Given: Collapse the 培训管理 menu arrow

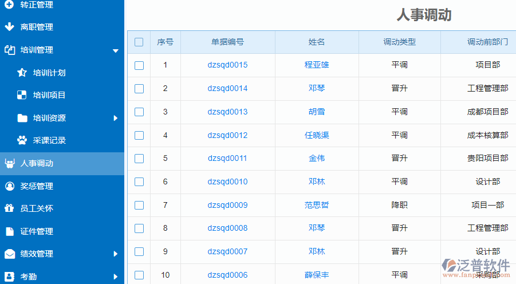Looking at the screenshot, I should 116,50.
